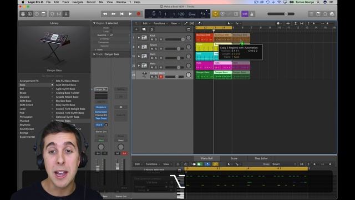Viewport: 355px width, 200px height.
Task: Show automation in the Tracks area menu bar
Action: 185,23
